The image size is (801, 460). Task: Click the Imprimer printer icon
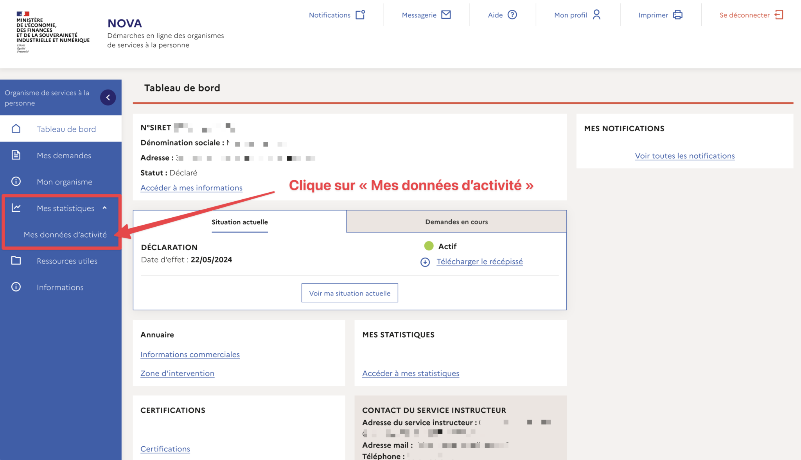678,14
